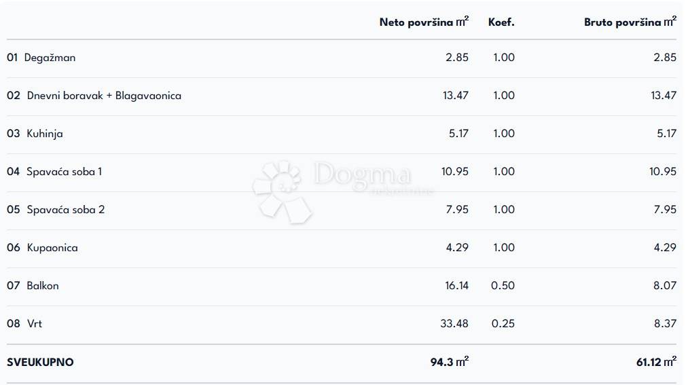Click the Dogma watermark text
The height and width of the screenshot is (385, 688).
click(363, 175)
